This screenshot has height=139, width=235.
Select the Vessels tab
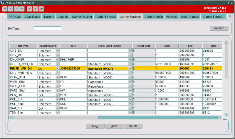point(63,17)
